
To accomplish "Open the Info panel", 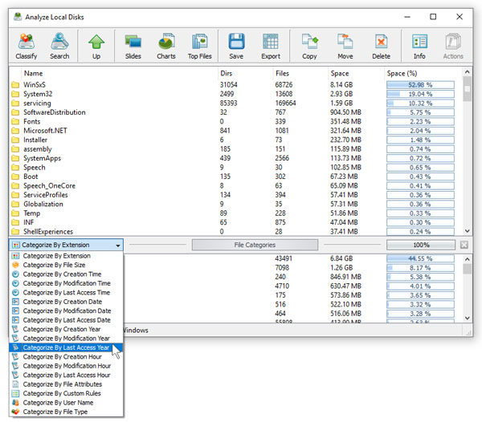I will click(419, 46).
